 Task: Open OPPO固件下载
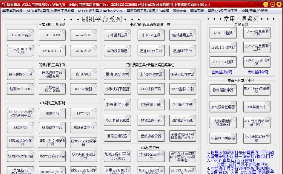coord(182,89)
